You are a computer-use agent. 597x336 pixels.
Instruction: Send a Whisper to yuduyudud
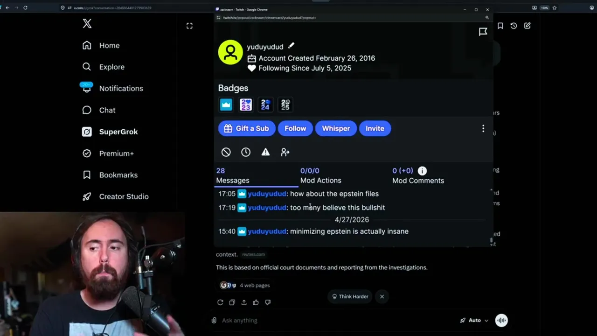tap(336, 128)
